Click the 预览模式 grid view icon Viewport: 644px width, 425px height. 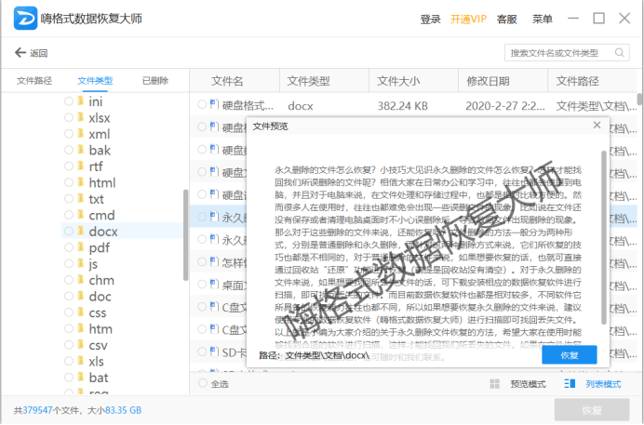tap(493, 384)
